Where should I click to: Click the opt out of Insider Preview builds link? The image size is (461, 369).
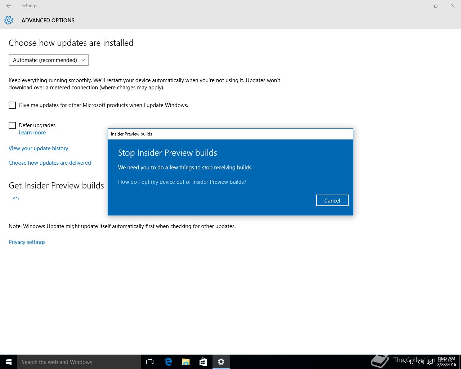[x=182, y=182]
